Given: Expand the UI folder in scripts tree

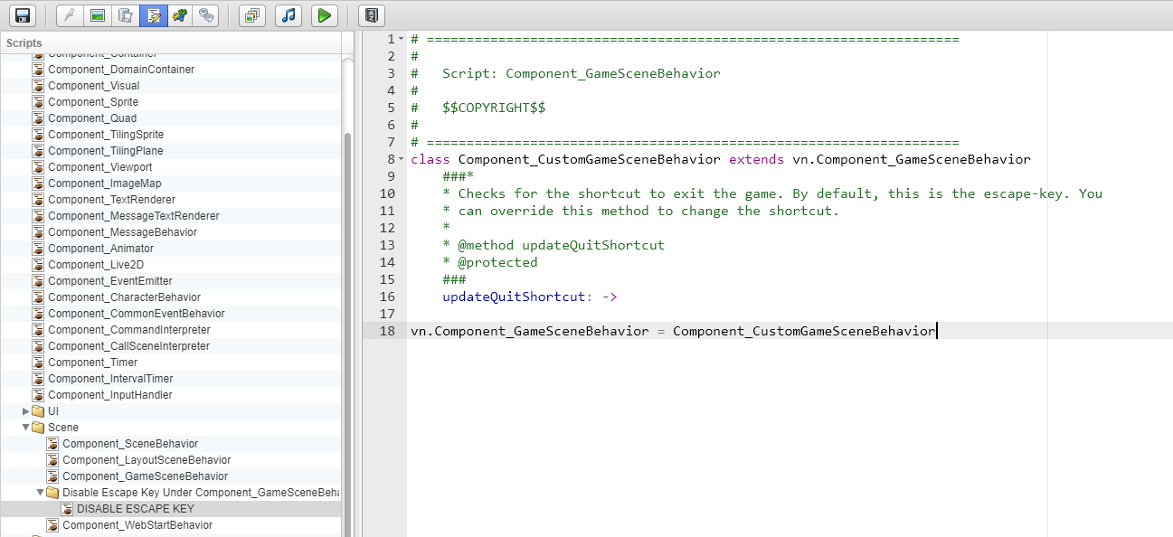Looking at the screenshot, I should tap(25, 411).
